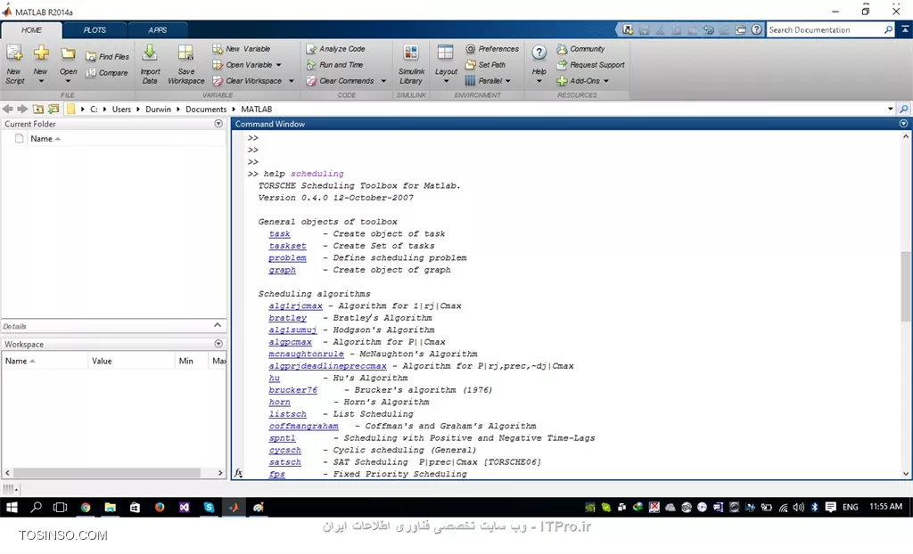Open the bratley help link
Screen dimensions: 913x554
[x=287, y=318]
